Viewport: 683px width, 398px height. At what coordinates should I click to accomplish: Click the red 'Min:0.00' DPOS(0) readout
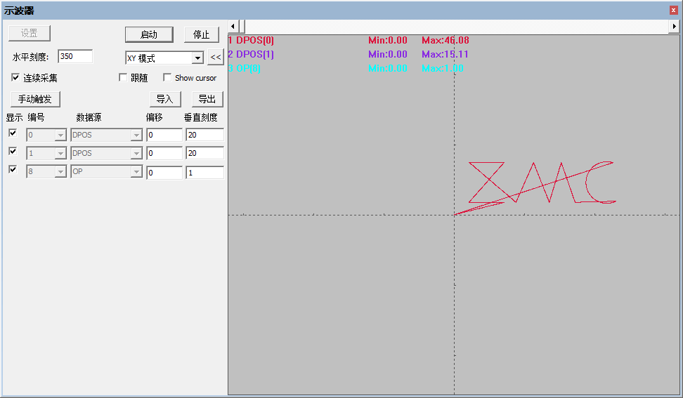(388, 41)
